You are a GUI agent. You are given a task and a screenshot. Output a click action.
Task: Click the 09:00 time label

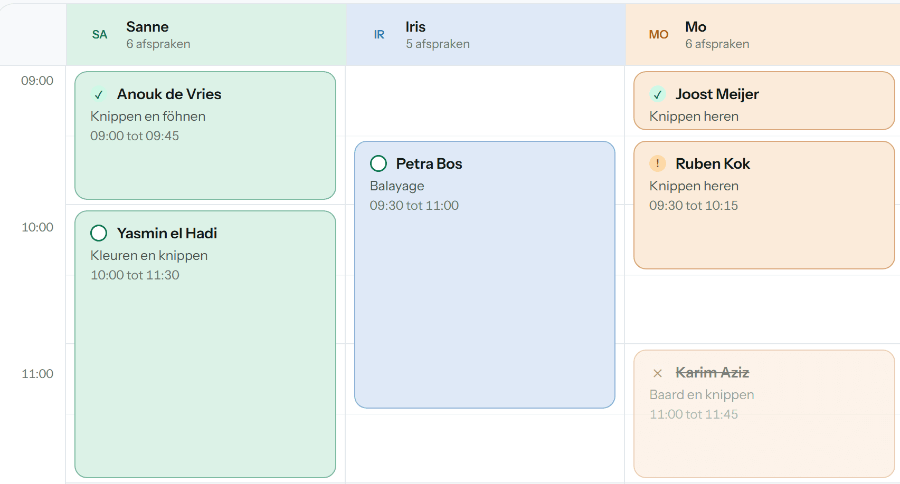37,81
